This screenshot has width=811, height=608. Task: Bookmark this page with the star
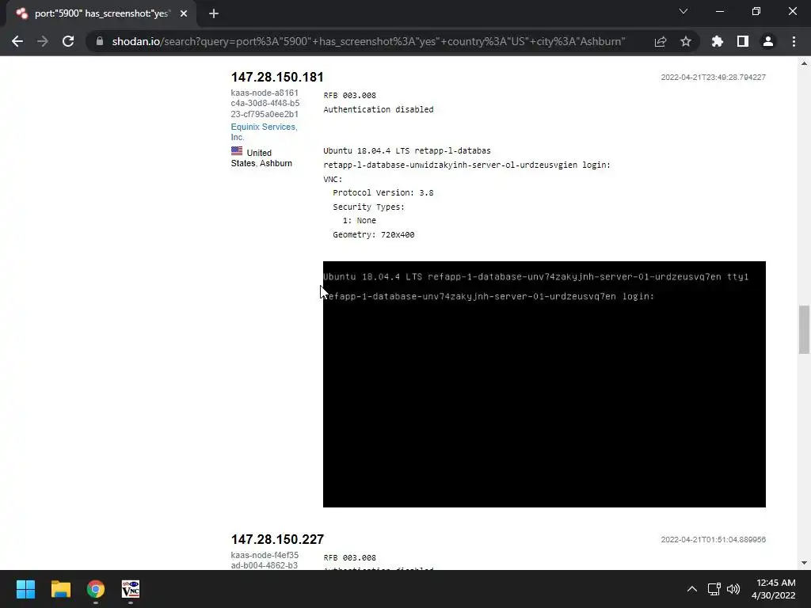[x=686, y=41]
